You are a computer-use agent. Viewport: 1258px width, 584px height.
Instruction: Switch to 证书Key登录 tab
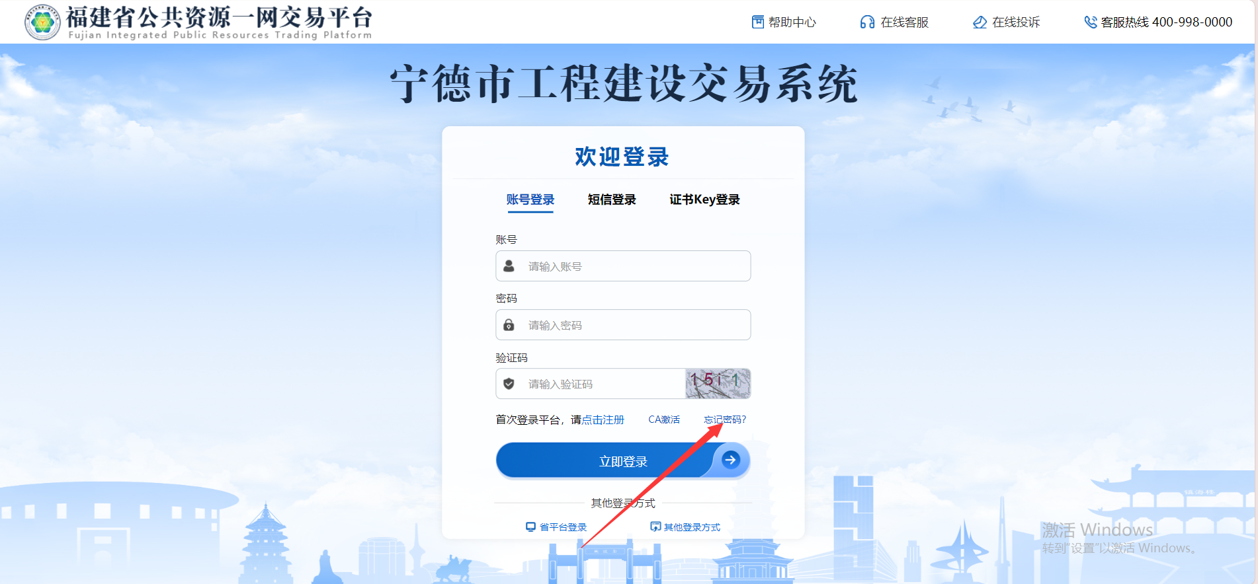click(x=704, y=200)
